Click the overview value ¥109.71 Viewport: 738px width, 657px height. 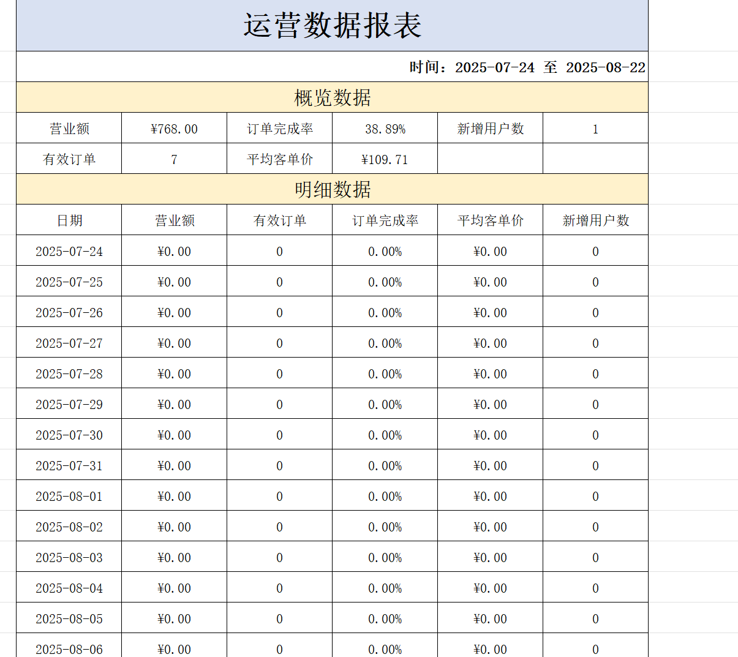point(385,159)
